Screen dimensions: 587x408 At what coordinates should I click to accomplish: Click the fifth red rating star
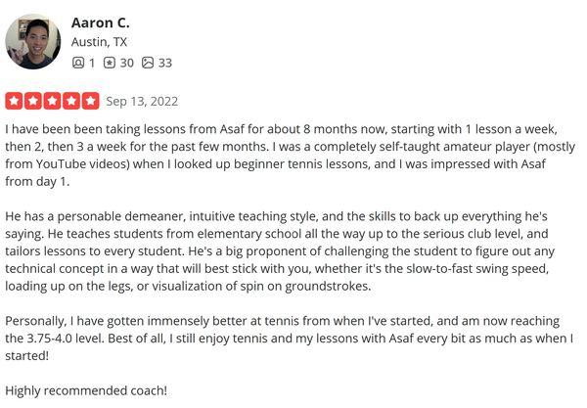point(90,101)
